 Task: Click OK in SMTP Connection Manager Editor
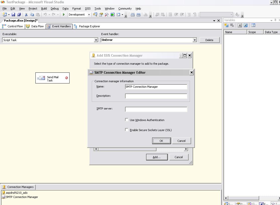[161, 141]
